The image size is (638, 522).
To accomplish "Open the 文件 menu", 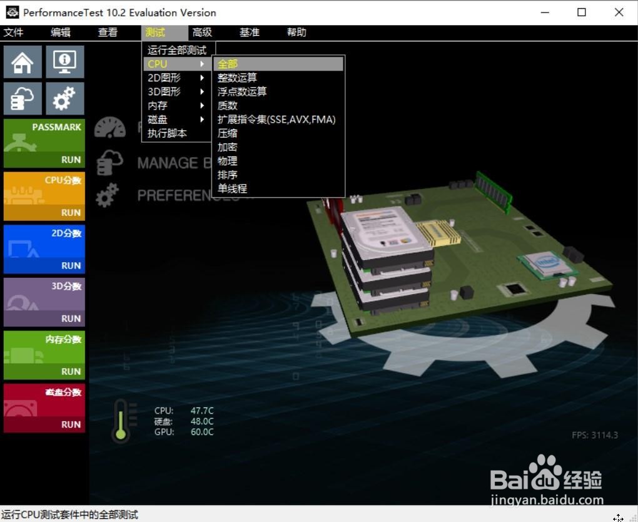I will tap(13, 33).
